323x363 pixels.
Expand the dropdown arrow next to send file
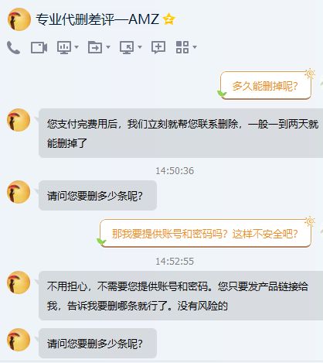(108, 47)
